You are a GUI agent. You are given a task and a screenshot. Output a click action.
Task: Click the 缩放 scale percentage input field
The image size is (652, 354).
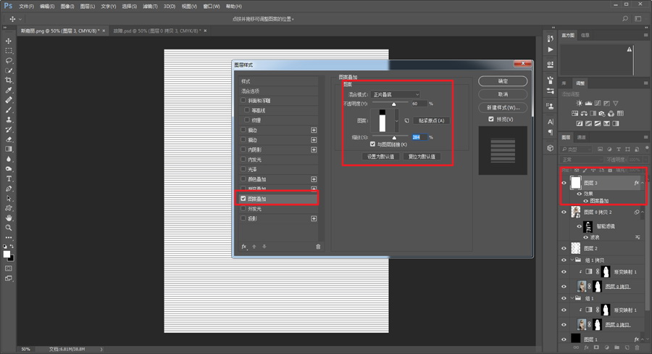pos(419,137)
